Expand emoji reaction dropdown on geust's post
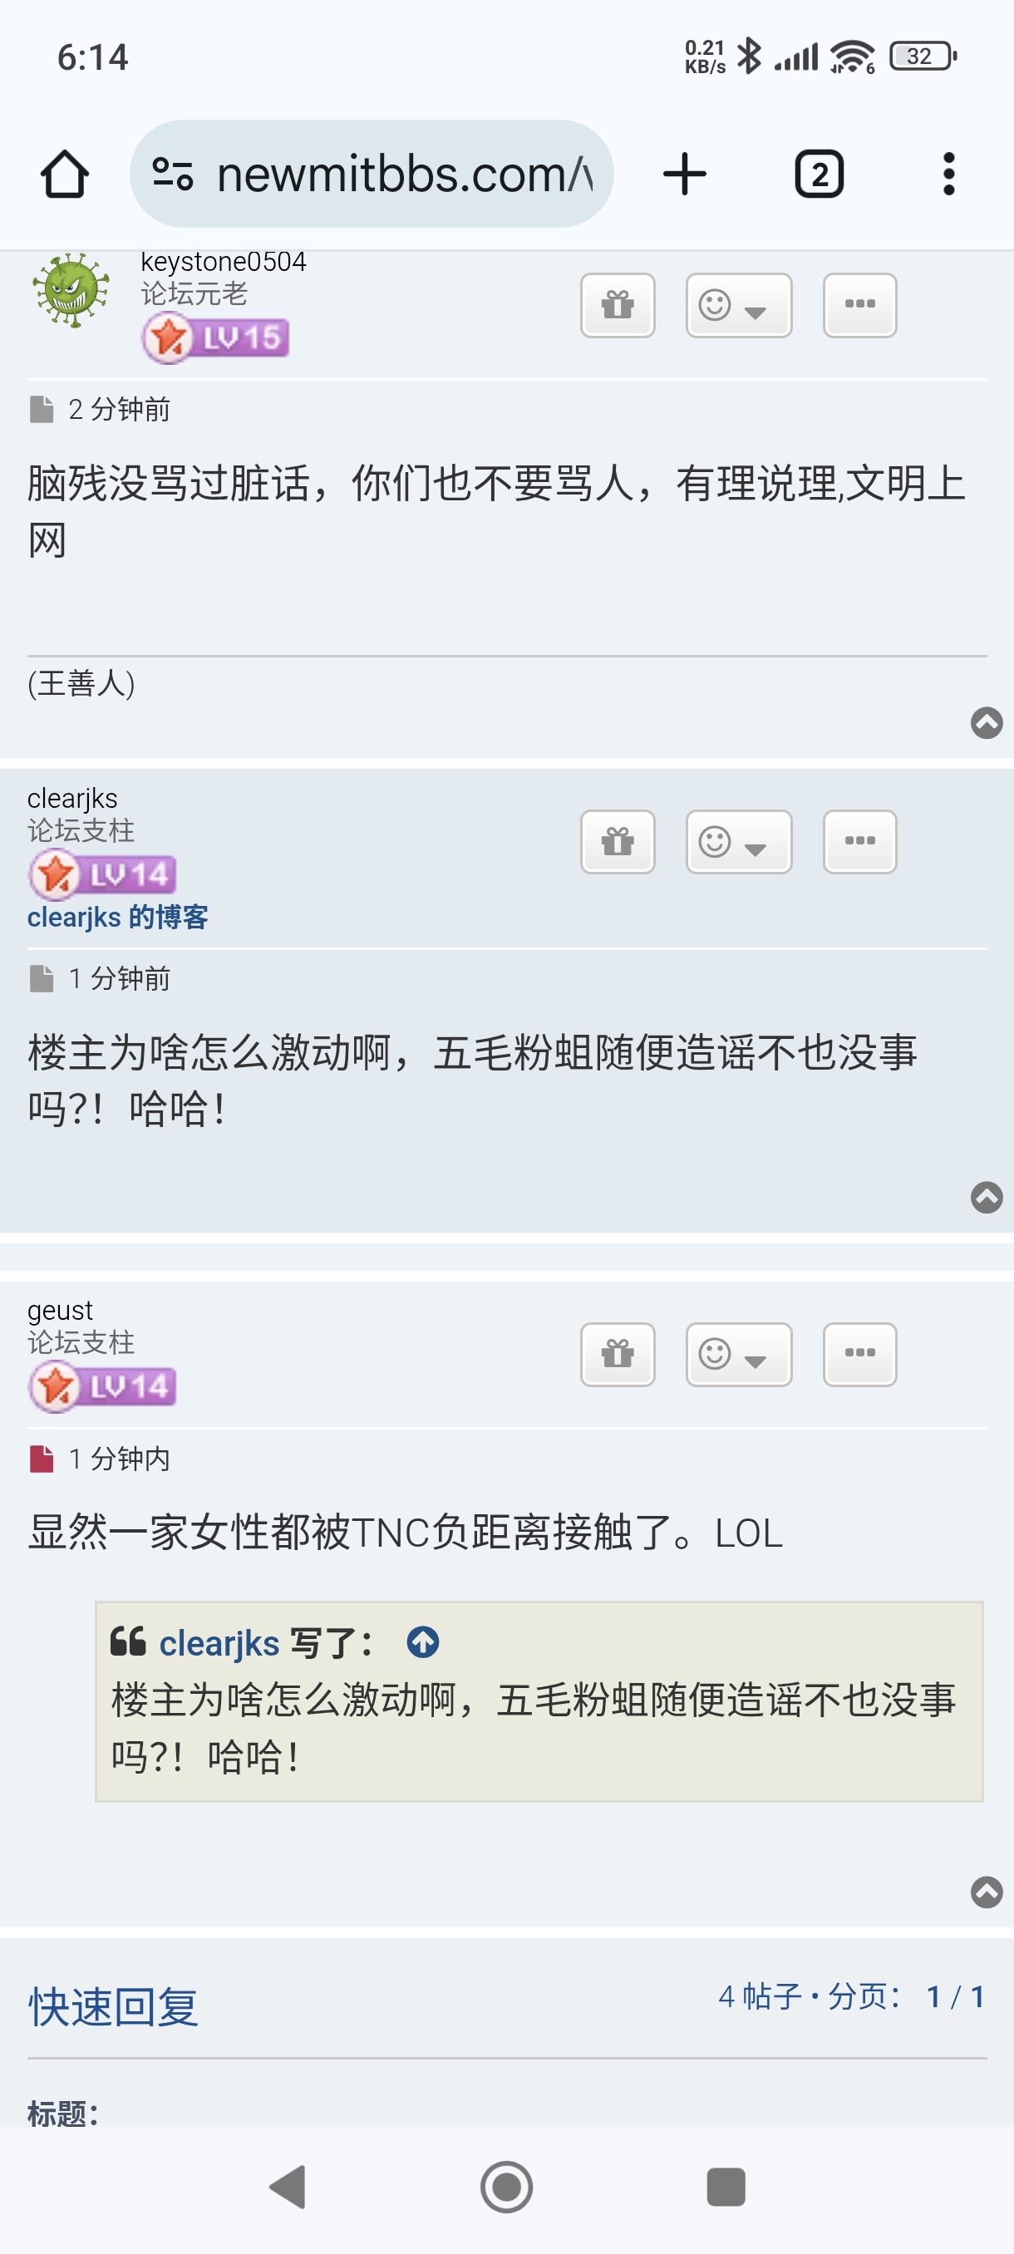Viewport: 1014px width, 2254px height. (x=738, y=1354)
